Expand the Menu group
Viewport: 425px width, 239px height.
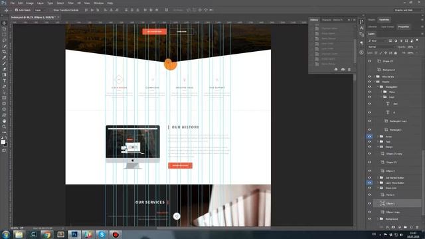point(381,92)
